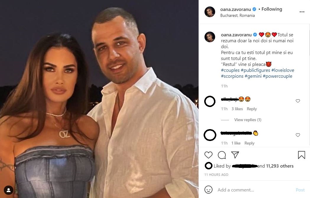View 3 likes on first comment

237,109
